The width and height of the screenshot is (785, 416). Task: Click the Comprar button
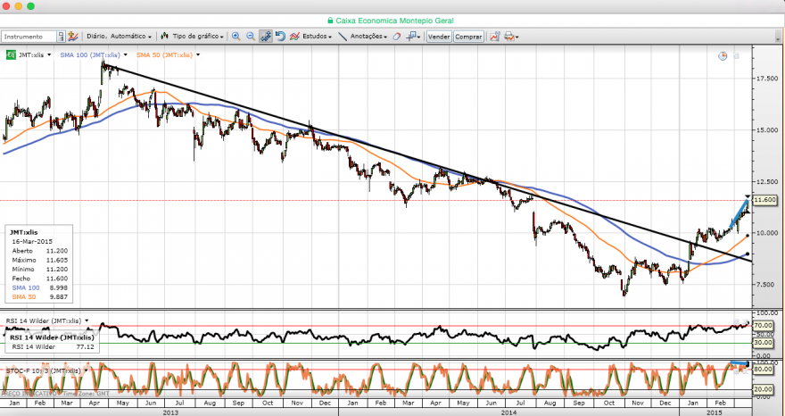click(468, 37)
